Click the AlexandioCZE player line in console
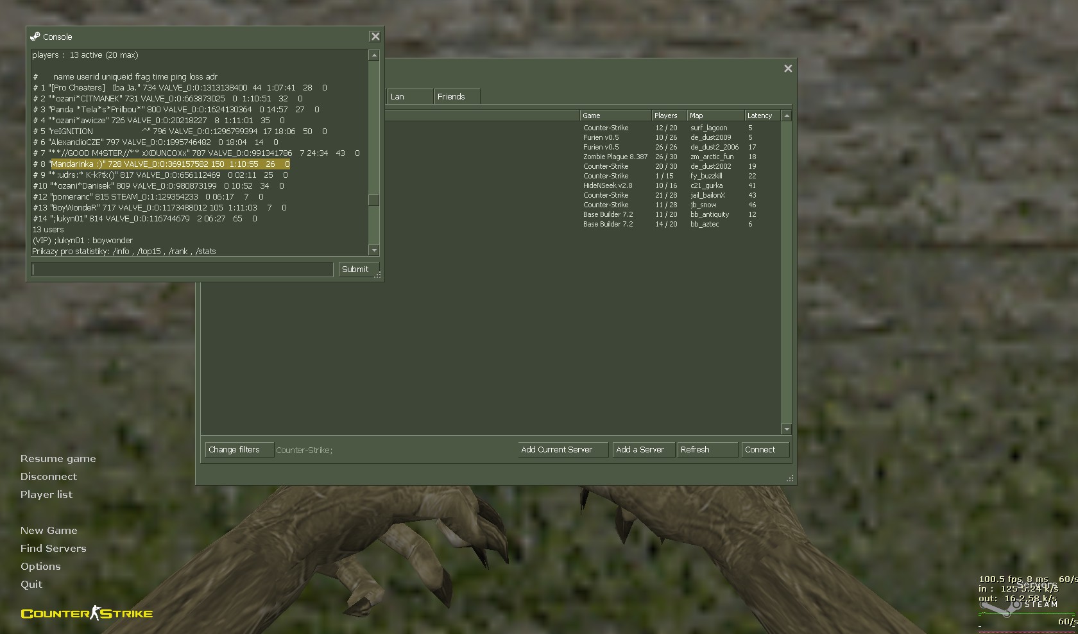Image resolution: width=1078 pixels, height=634 pixels. (156, 142)
